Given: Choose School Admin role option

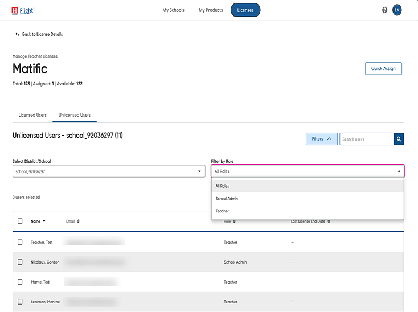Looking at the screenshot, I should tap(308, 199).
